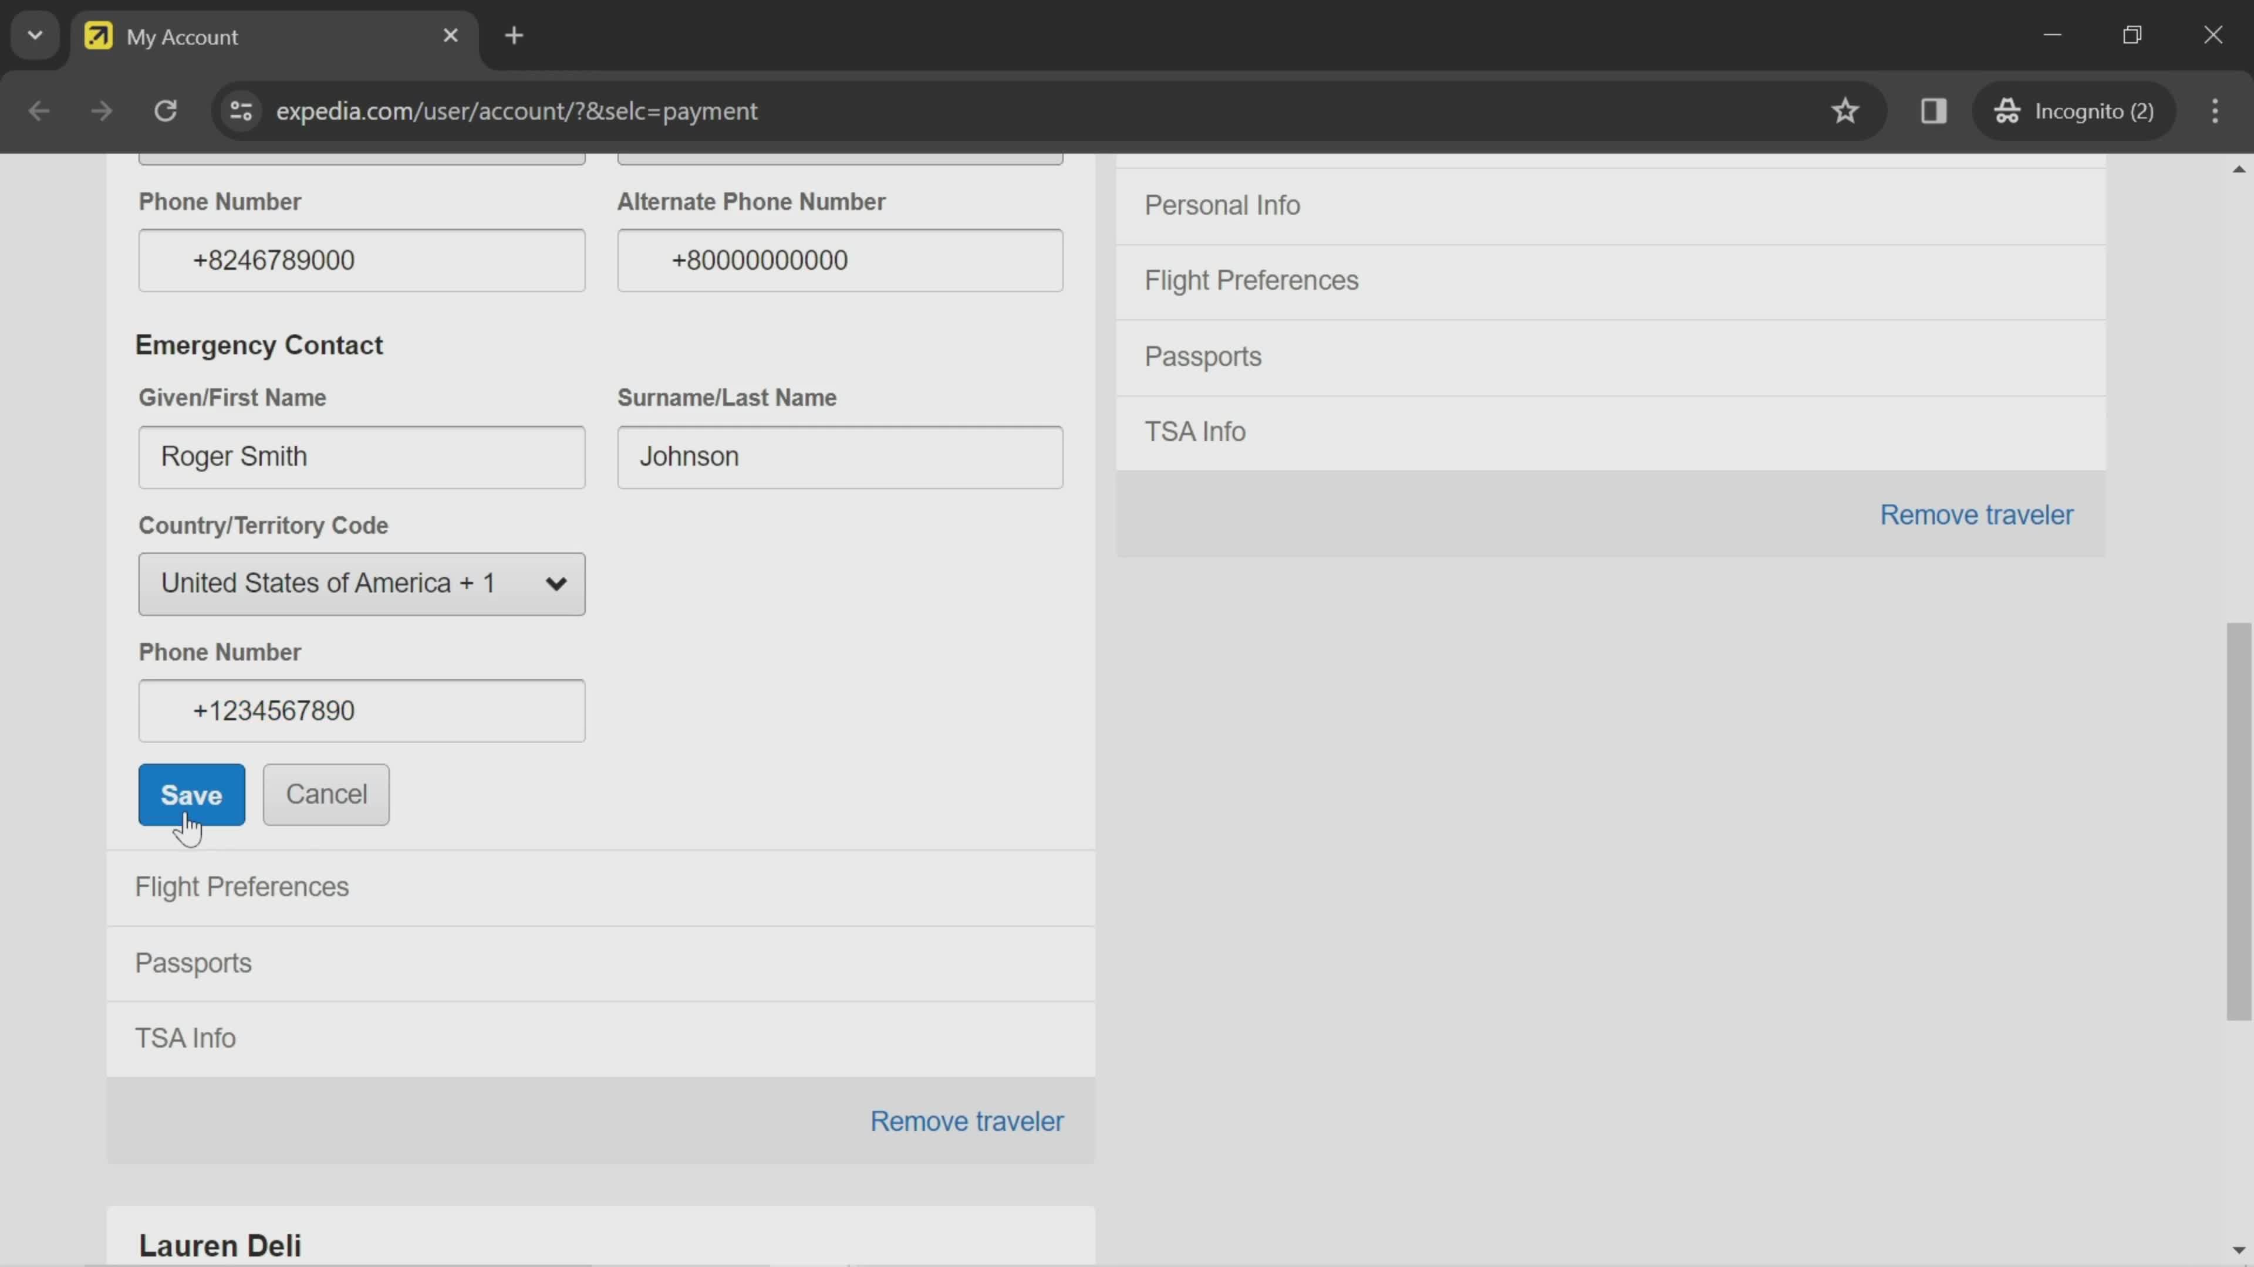Click the scrollbar down arrow
2254x1267 pixels.
[2238, 1251]
